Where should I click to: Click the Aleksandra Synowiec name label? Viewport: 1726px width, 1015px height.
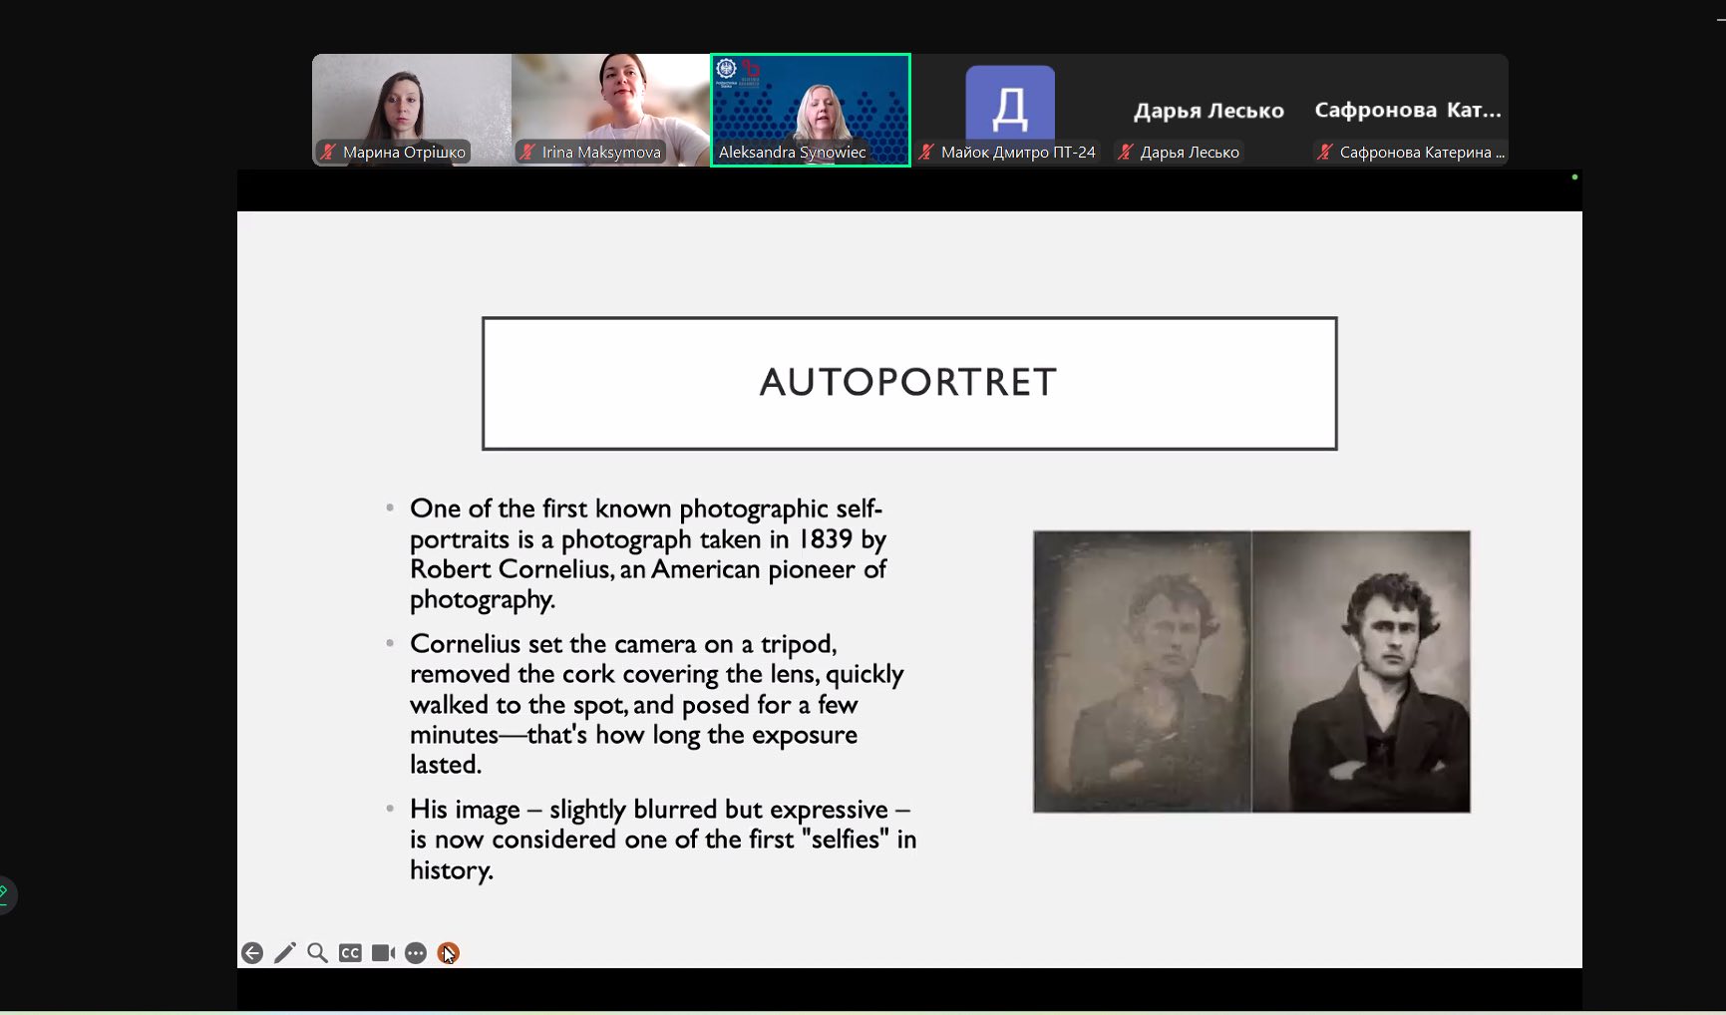coord(793,152)
